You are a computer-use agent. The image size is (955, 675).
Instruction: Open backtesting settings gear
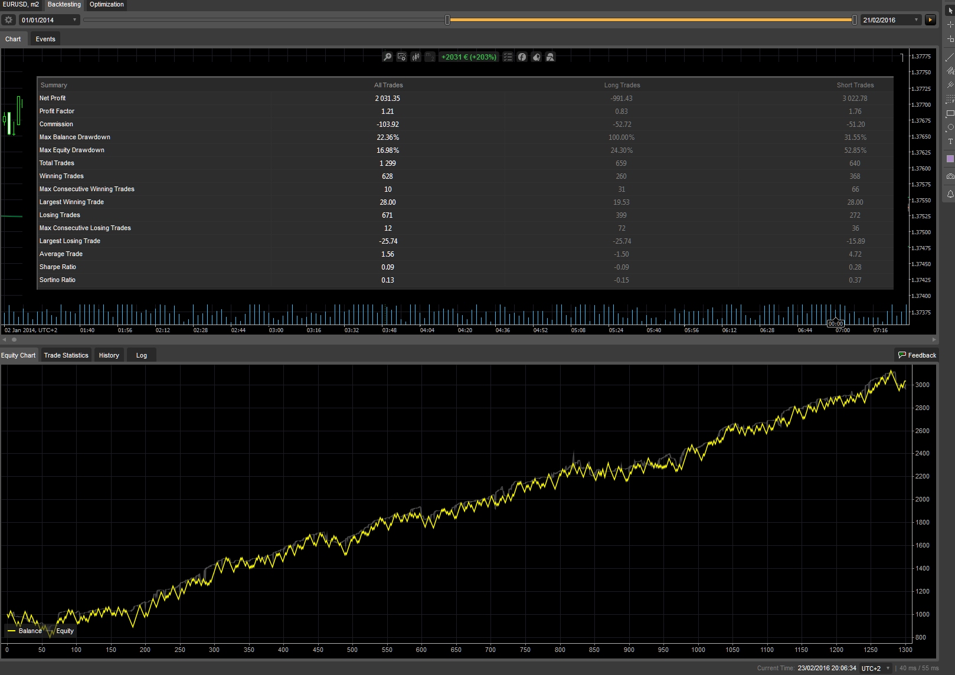[8, 19]
